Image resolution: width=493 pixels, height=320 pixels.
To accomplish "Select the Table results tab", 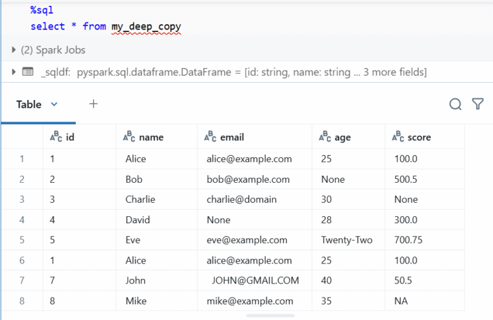I will coord(29,104).
